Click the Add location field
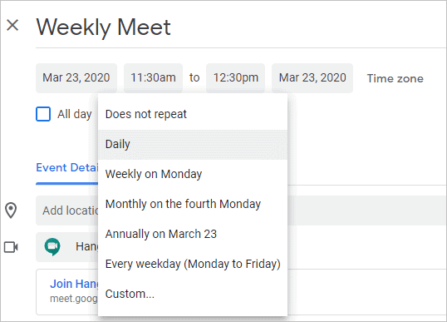Image resolution: width=447 pixels, height=322 pixels. (241, 211)
